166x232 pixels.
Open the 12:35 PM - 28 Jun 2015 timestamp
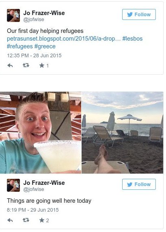click(x=34, y=56)
